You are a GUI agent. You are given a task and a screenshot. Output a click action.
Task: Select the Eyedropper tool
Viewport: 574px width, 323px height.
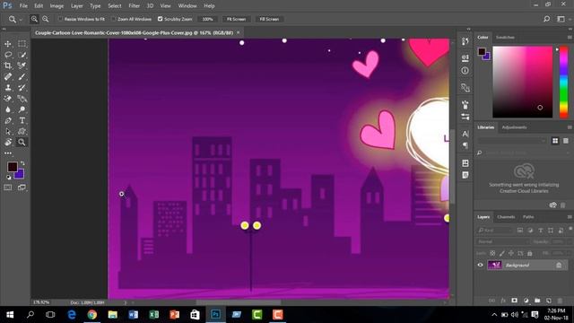click(22, 65)
